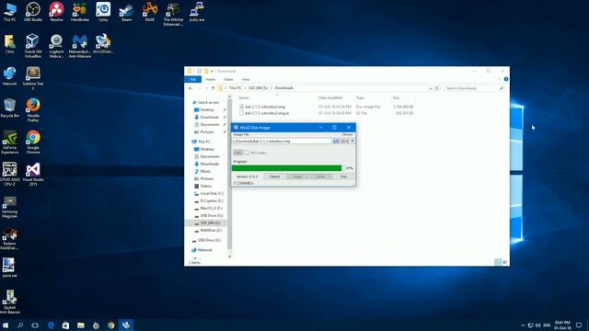The height and width of the screenshot is (331, 589).
Task: Launch the RAGE game shortcut
Action: coord(149,12)
